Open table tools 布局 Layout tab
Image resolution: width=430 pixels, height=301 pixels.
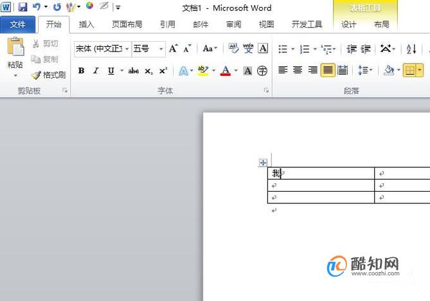381,24
